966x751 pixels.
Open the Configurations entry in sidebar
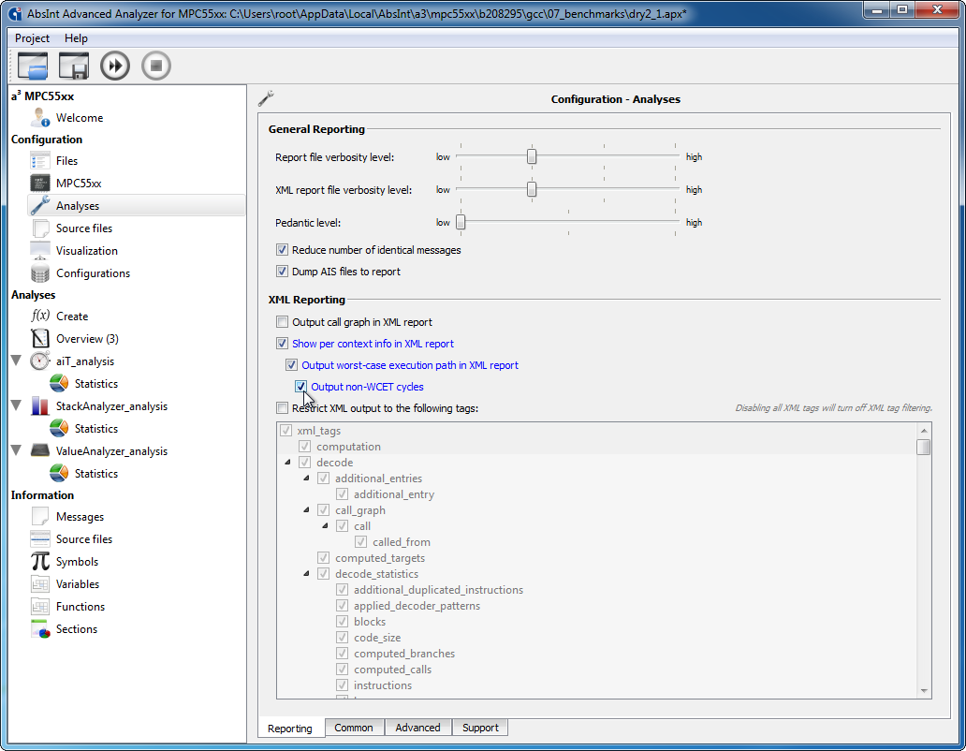click(93, 273)
